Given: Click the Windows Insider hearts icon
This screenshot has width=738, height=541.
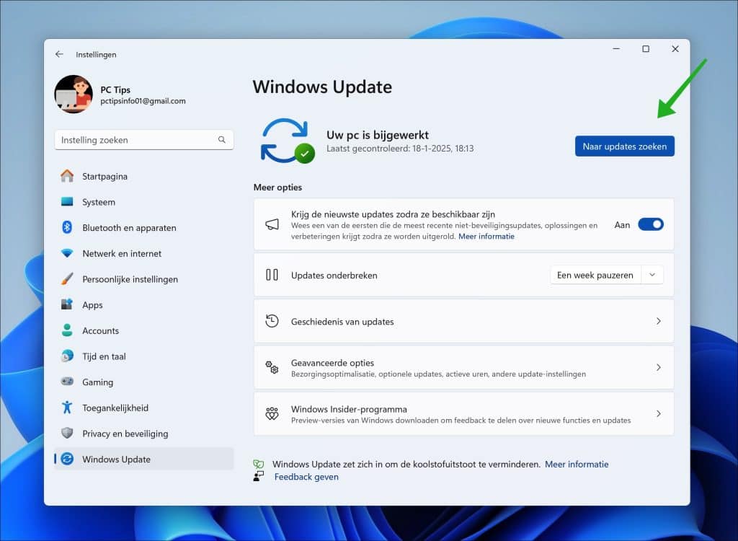Looking at the screenshot, I should [272, 414].
